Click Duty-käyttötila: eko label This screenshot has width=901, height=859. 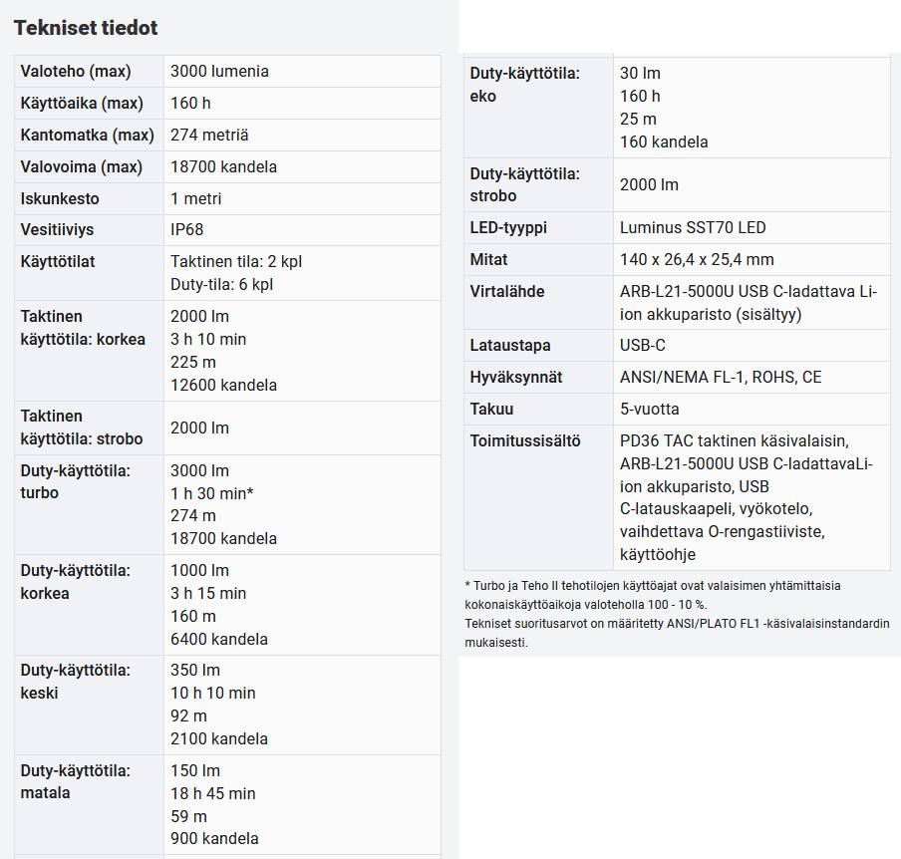point(525,85)
